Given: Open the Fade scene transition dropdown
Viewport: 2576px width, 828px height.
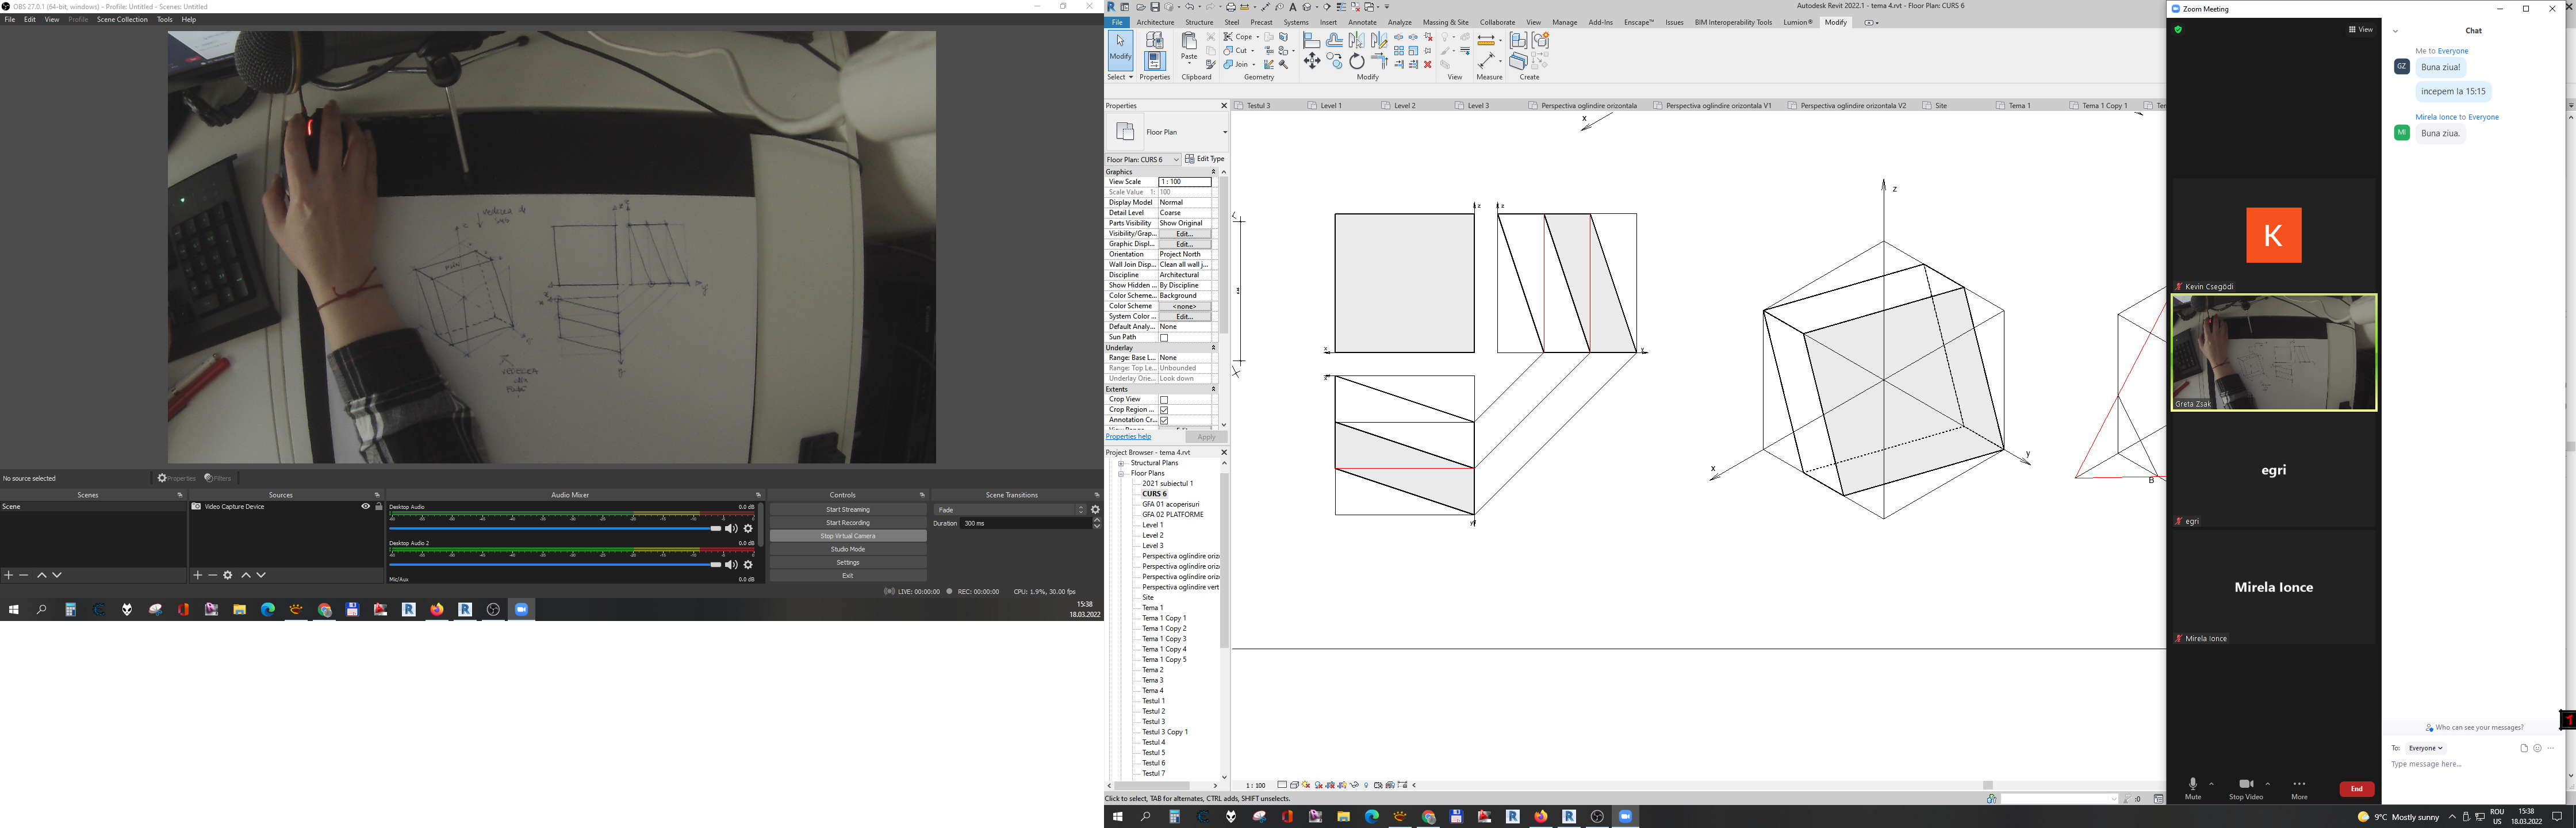Looking at the screenshot, I should pyautogui.click(x=1010, y=510).
